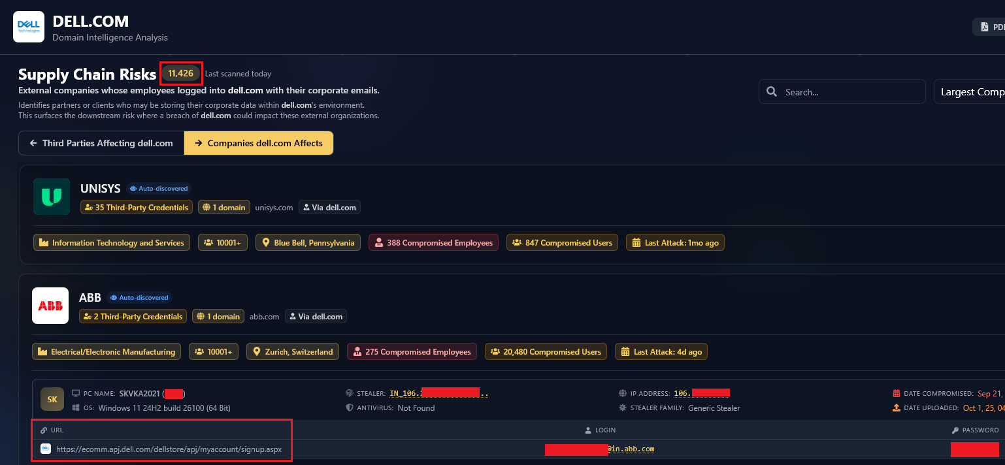The height and width of the screenshot is (465, 1005).
Task: Click the abb.com domain text
Action: coord(265,317)
